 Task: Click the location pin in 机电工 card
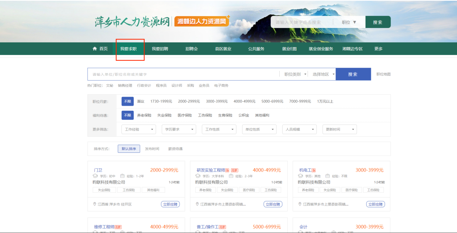pyautogui.click(x=300, y=204)
